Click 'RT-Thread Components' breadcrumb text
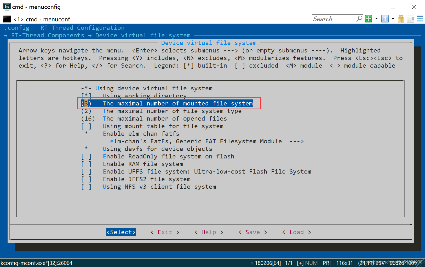 point(48,35)
